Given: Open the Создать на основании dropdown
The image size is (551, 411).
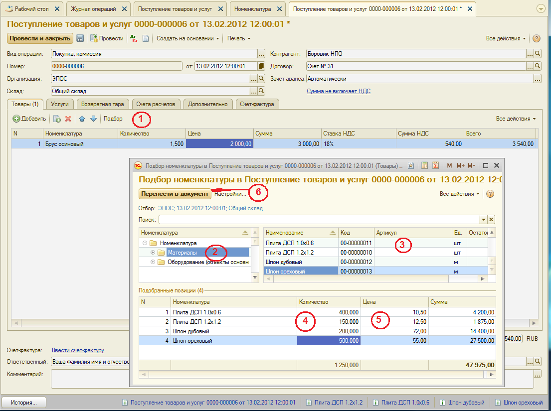Looking at the screenshot, I should pyautogui.click(x=187, y=38).
